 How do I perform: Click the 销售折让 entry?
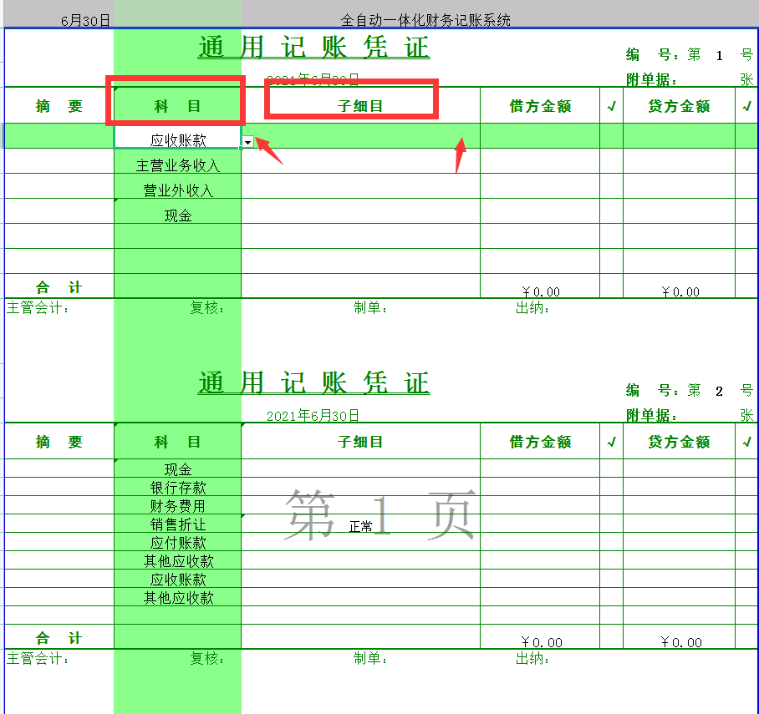coord(177,523)
